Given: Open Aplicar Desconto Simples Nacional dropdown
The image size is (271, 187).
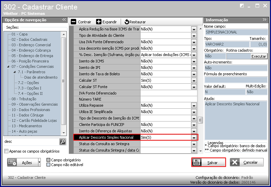Looking at the screenshot, I should coord(194,137).
